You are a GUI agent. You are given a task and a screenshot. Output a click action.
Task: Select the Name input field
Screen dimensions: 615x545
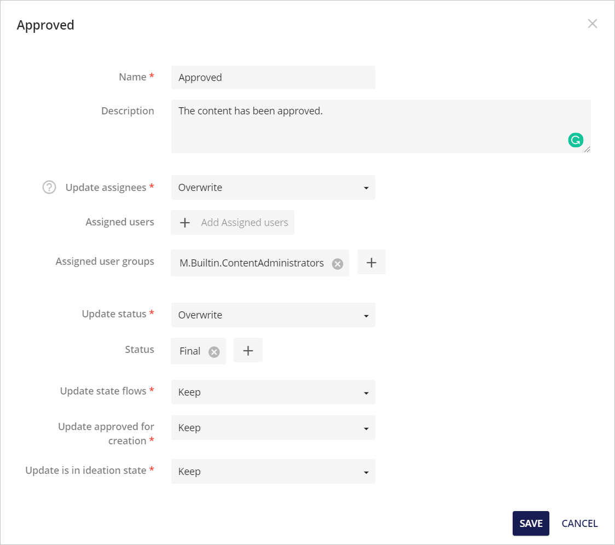(x=273, y=77)
